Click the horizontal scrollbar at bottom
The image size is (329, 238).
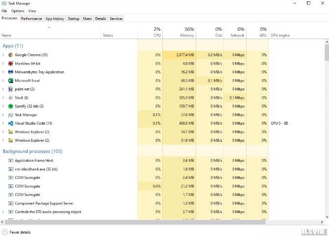(135, 222)
